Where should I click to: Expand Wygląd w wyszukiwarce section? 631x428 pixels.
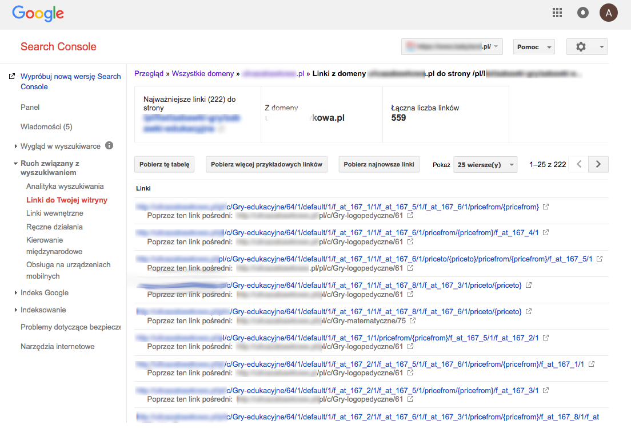tap(15, 146)
